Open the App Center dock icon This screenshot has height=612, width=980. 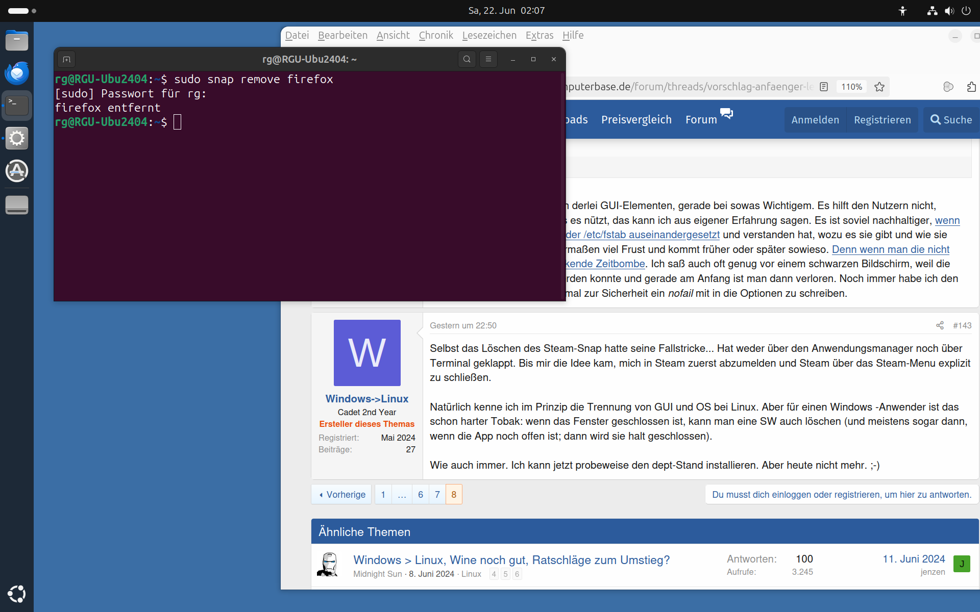(17, 171)
